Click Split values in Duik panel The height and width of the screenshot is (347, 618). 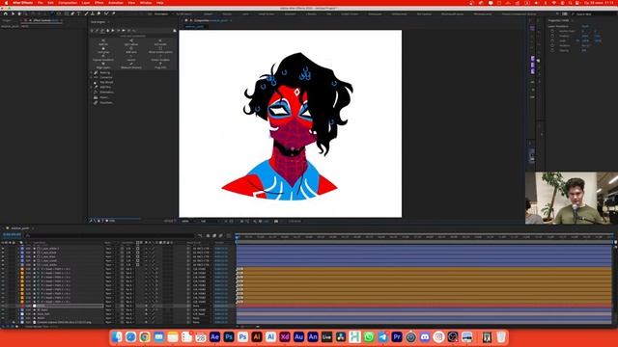tap(131, 42)
